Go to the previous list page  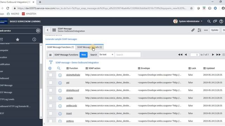tap(186, 55)
